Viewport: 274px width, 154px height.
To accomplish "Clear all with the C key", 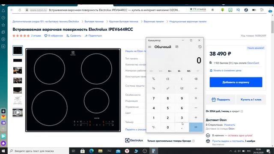I will [x=182, y=79].
